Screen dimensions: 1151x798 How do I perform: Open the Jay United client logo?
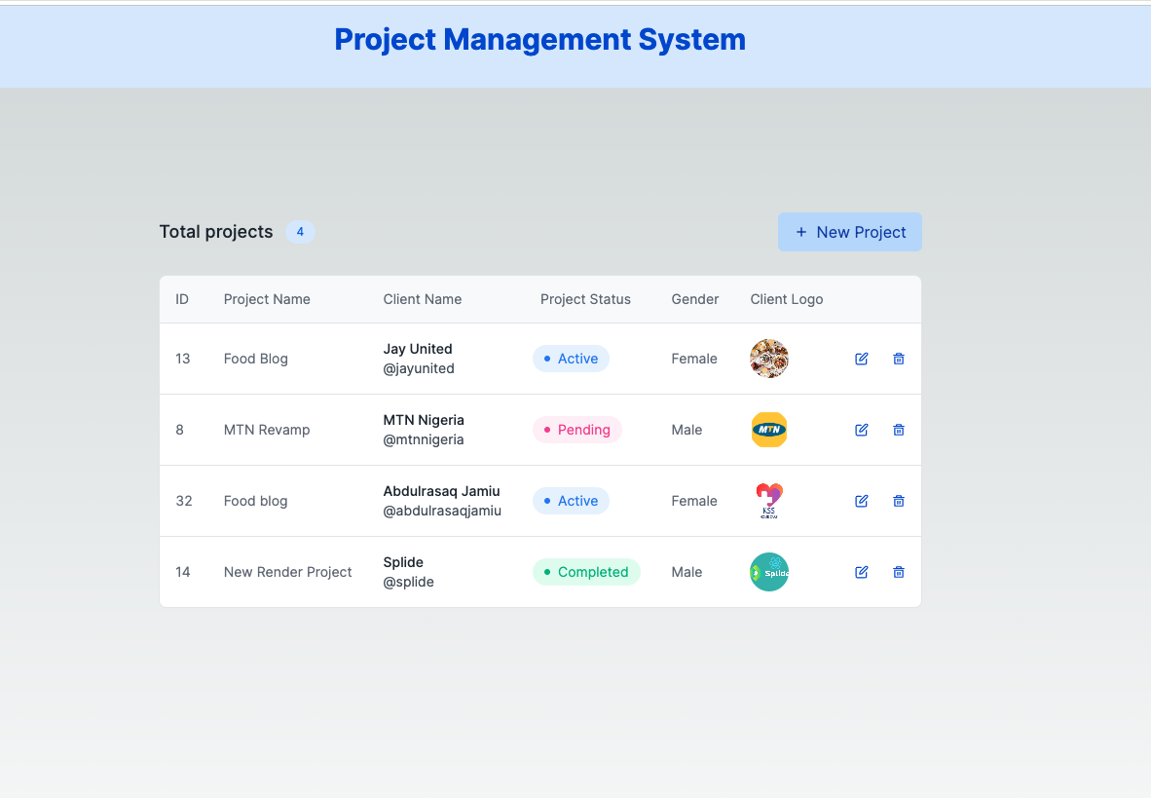coord(769,359)
